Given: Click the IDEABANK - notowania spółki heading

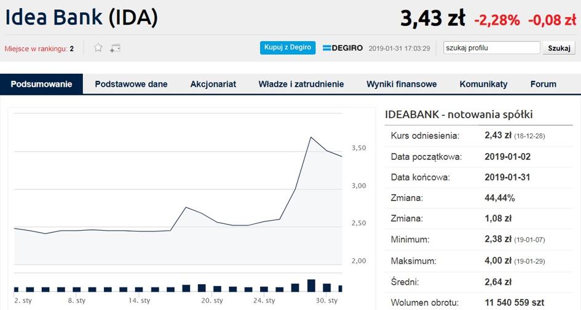Looking at the screenshot, I should click(x=459, y=114).
